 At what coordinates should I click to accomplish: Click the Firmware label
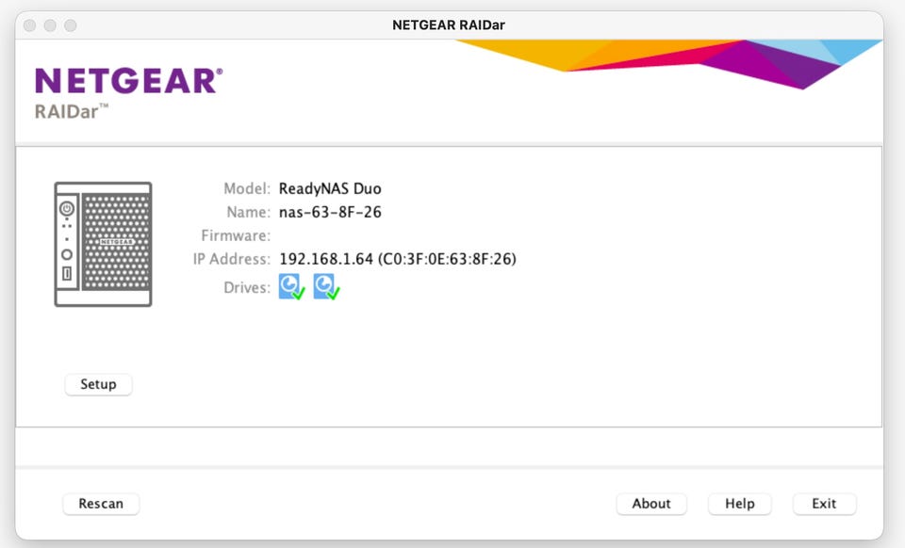(x=236, y=235)
